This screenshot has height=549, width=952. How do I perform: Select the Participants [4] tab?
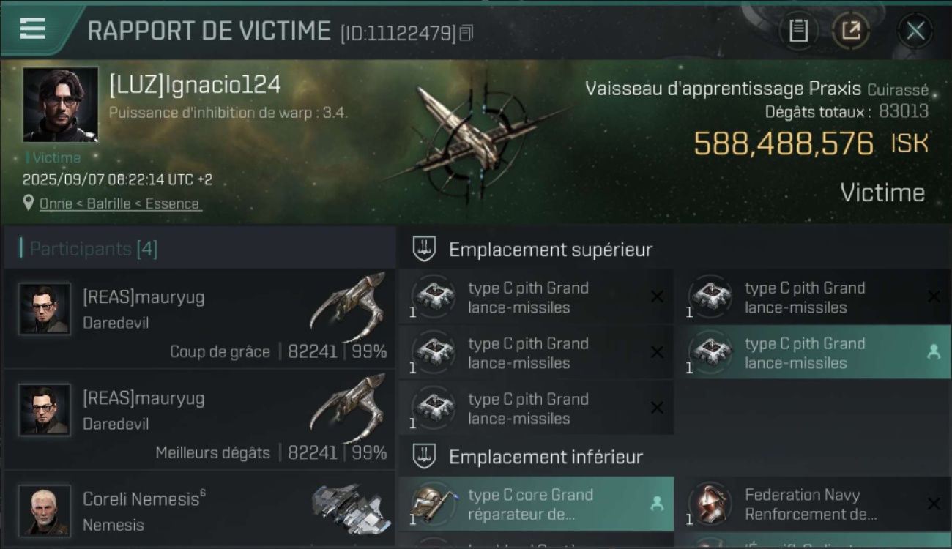pyautogui.click(x=93, y=249)
